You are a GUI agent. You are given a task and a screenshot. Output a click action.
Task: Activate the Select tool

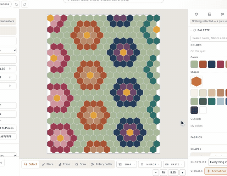[31, 164]
